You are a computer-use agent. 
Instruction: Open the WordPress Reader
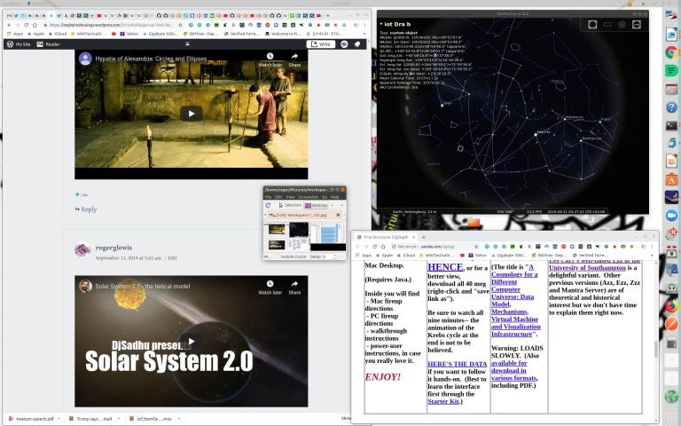[48, 44]
